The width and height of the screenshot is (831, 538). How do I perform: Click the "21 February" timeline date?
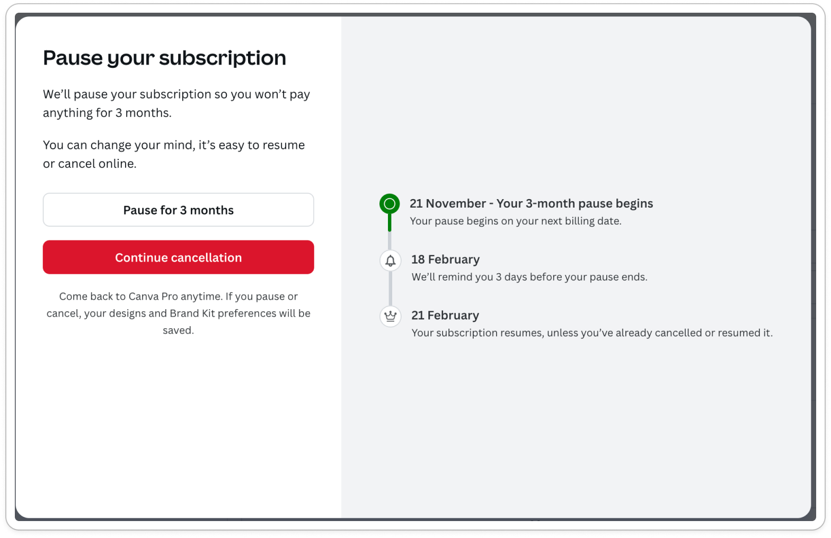(x=445, y=316)
